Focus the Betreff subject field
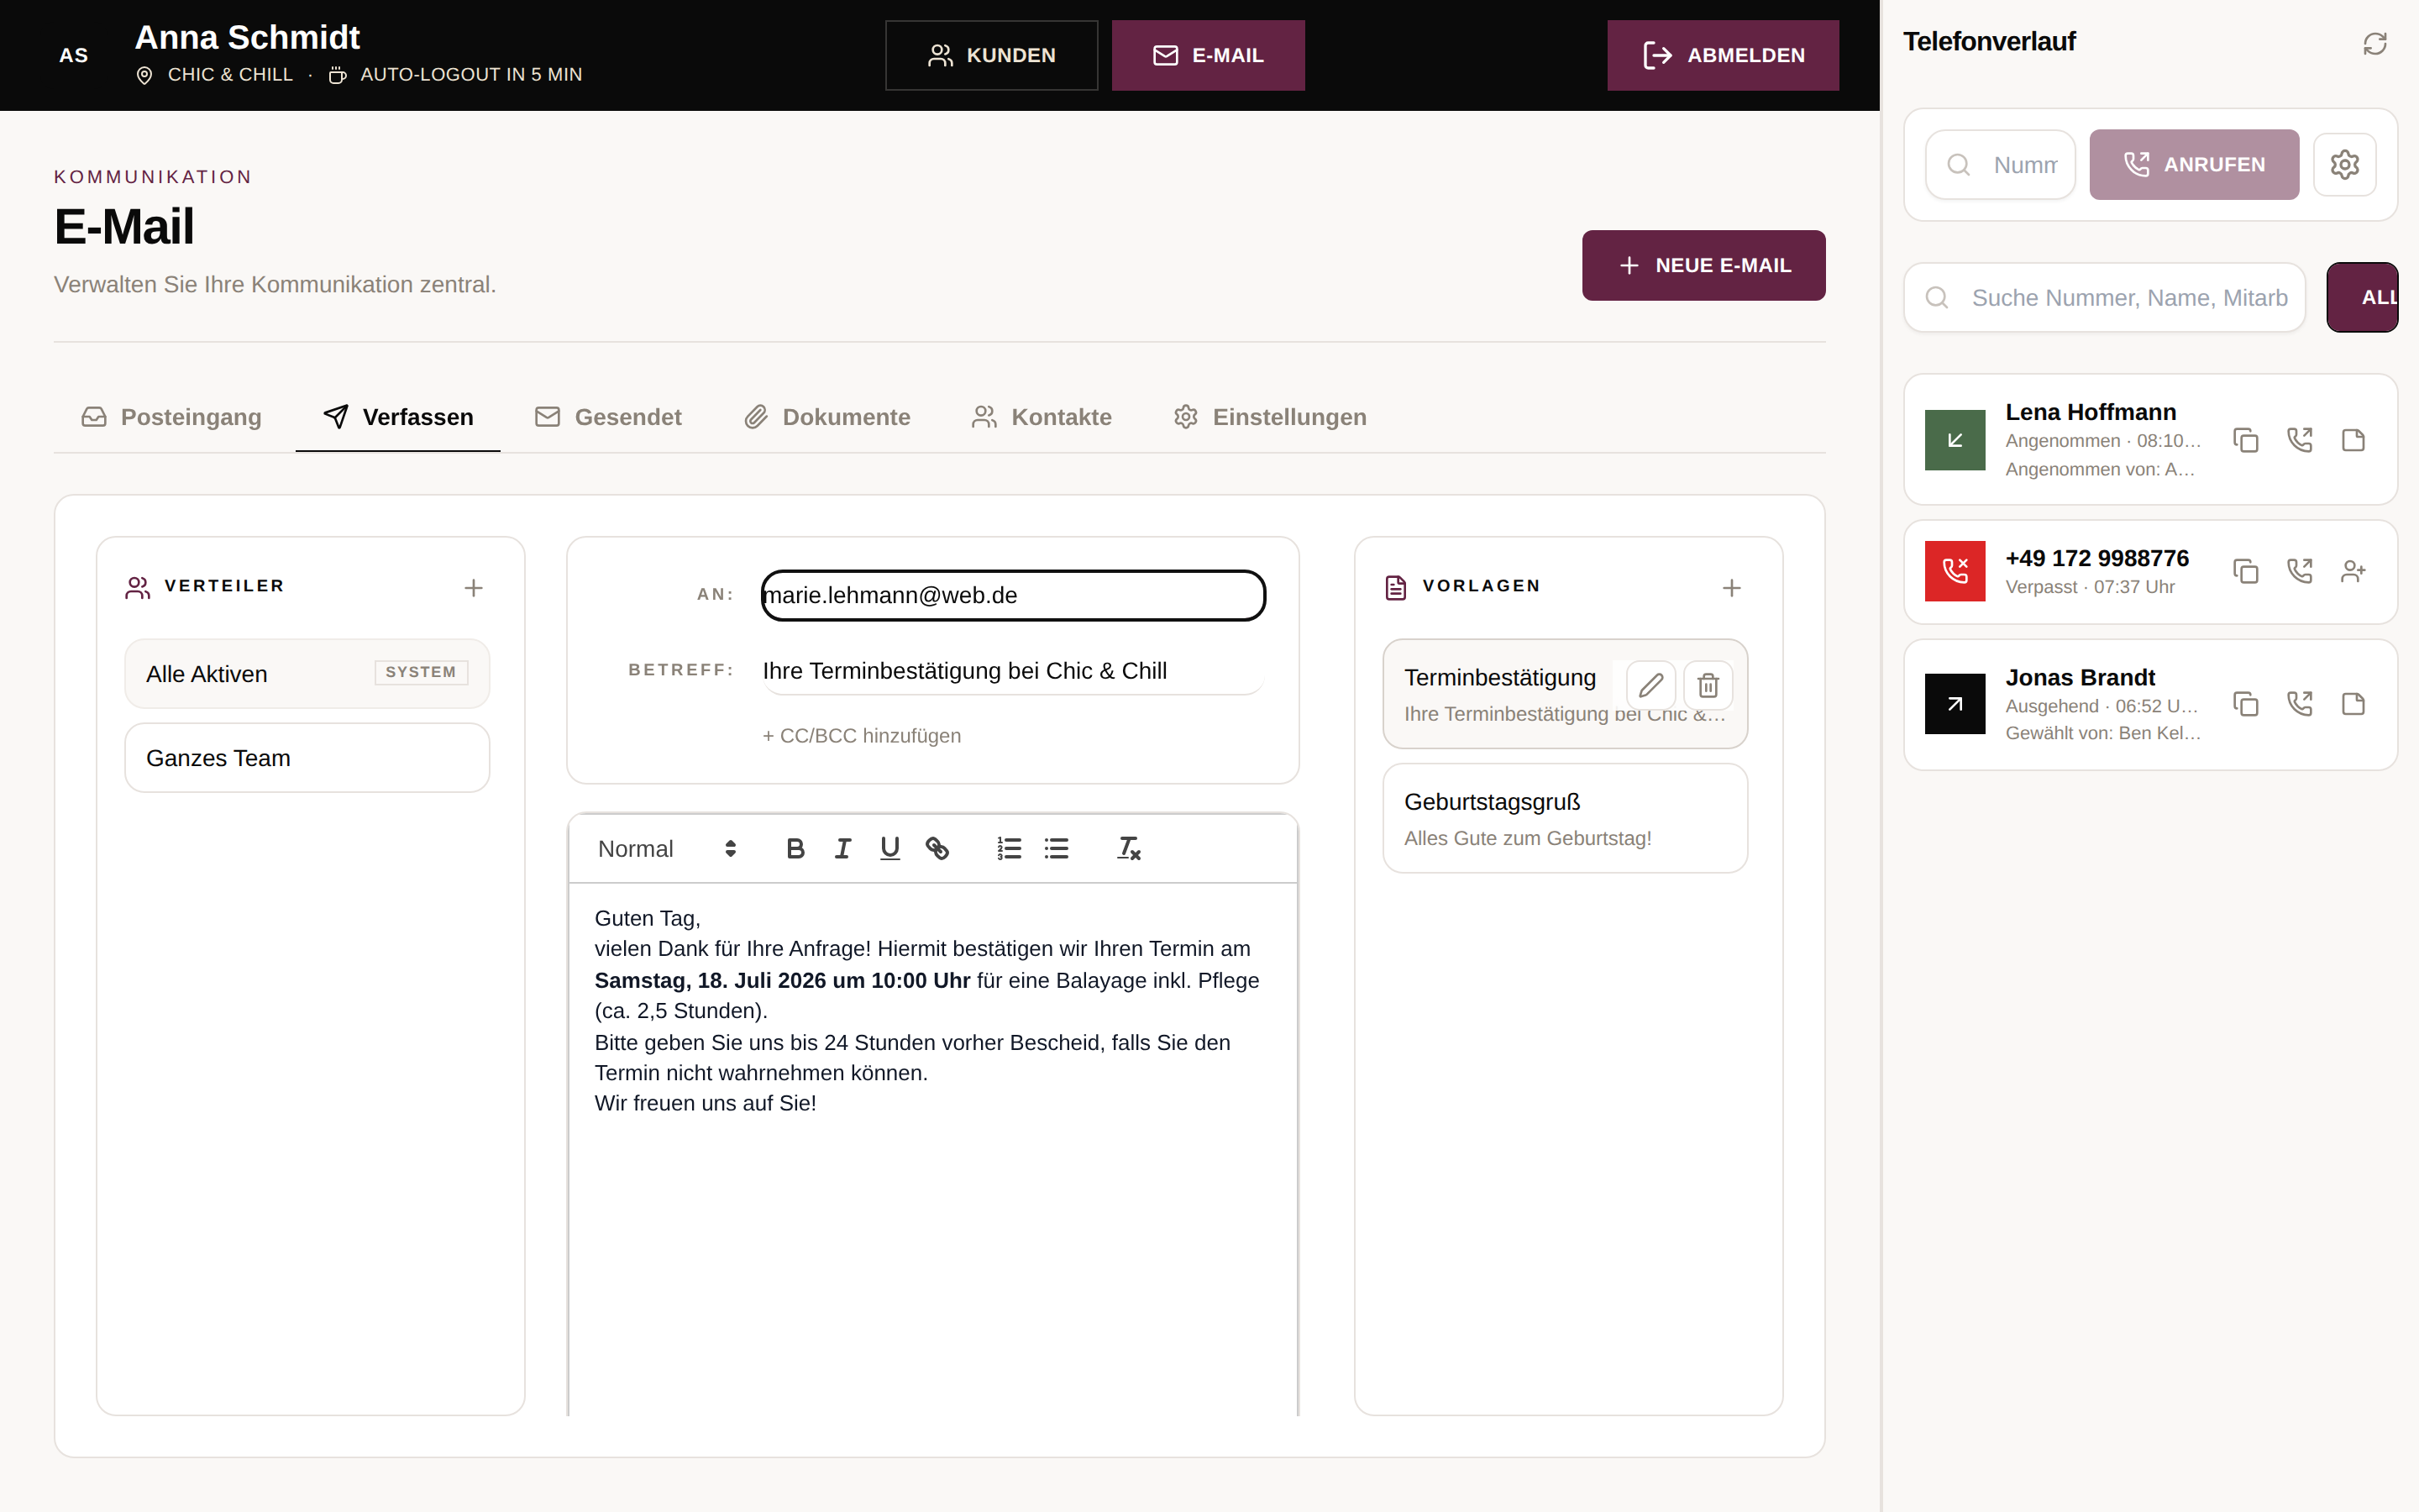 (x=1013, y=670)
